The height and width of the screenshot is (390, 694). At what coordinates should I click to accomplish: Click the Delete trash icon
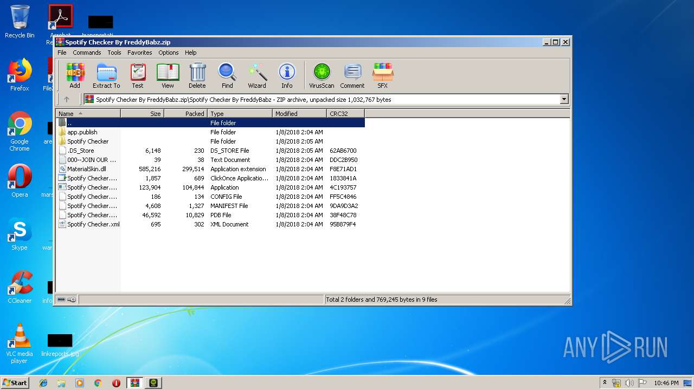(x=197, y=75)
